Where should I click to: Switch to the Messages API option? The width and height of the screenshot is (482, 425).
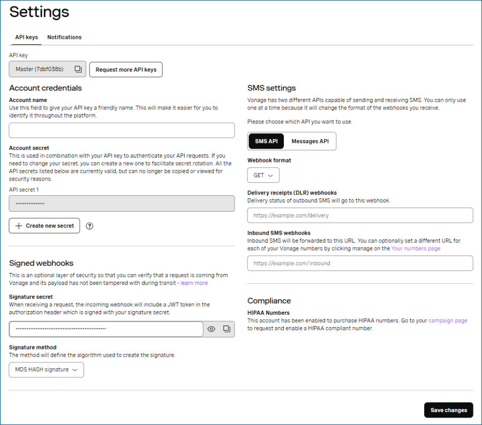310,141
